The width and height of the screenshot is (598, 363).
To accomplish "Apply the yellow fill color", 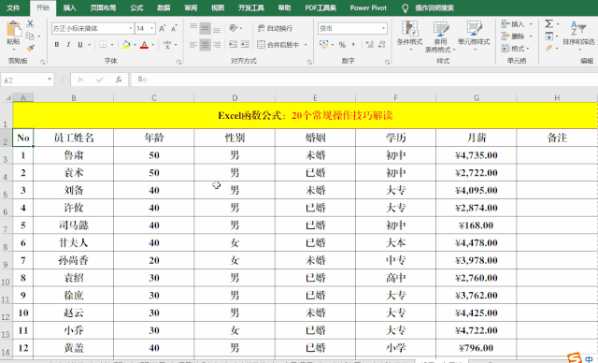I will (126, 45).
